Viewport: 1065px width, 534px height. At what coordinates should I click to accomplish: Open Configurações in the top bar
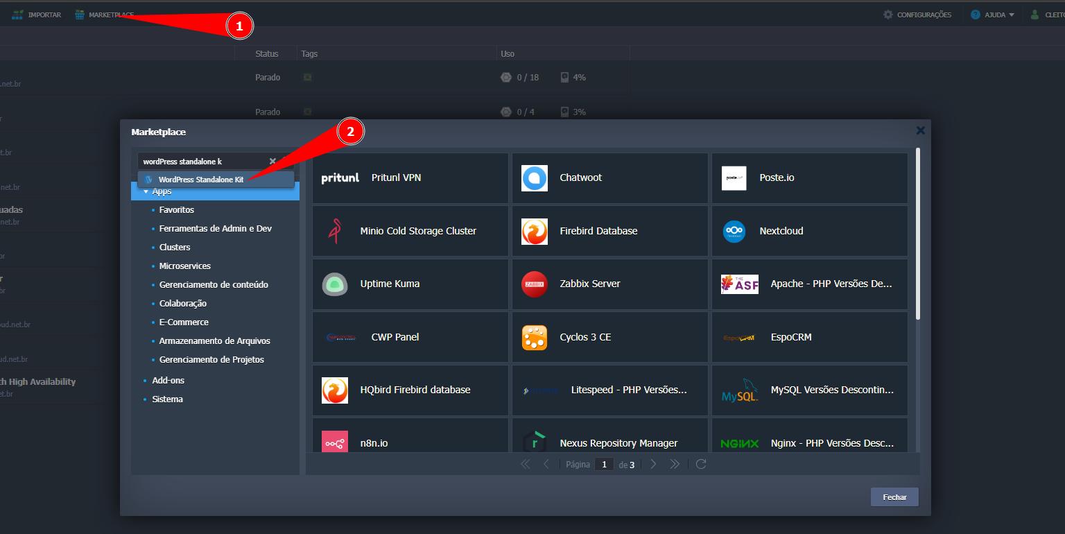(917, 15)
